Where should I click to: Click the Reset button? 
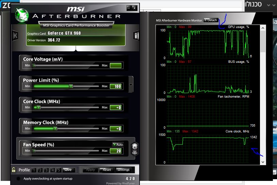click(x=107, y=170)
